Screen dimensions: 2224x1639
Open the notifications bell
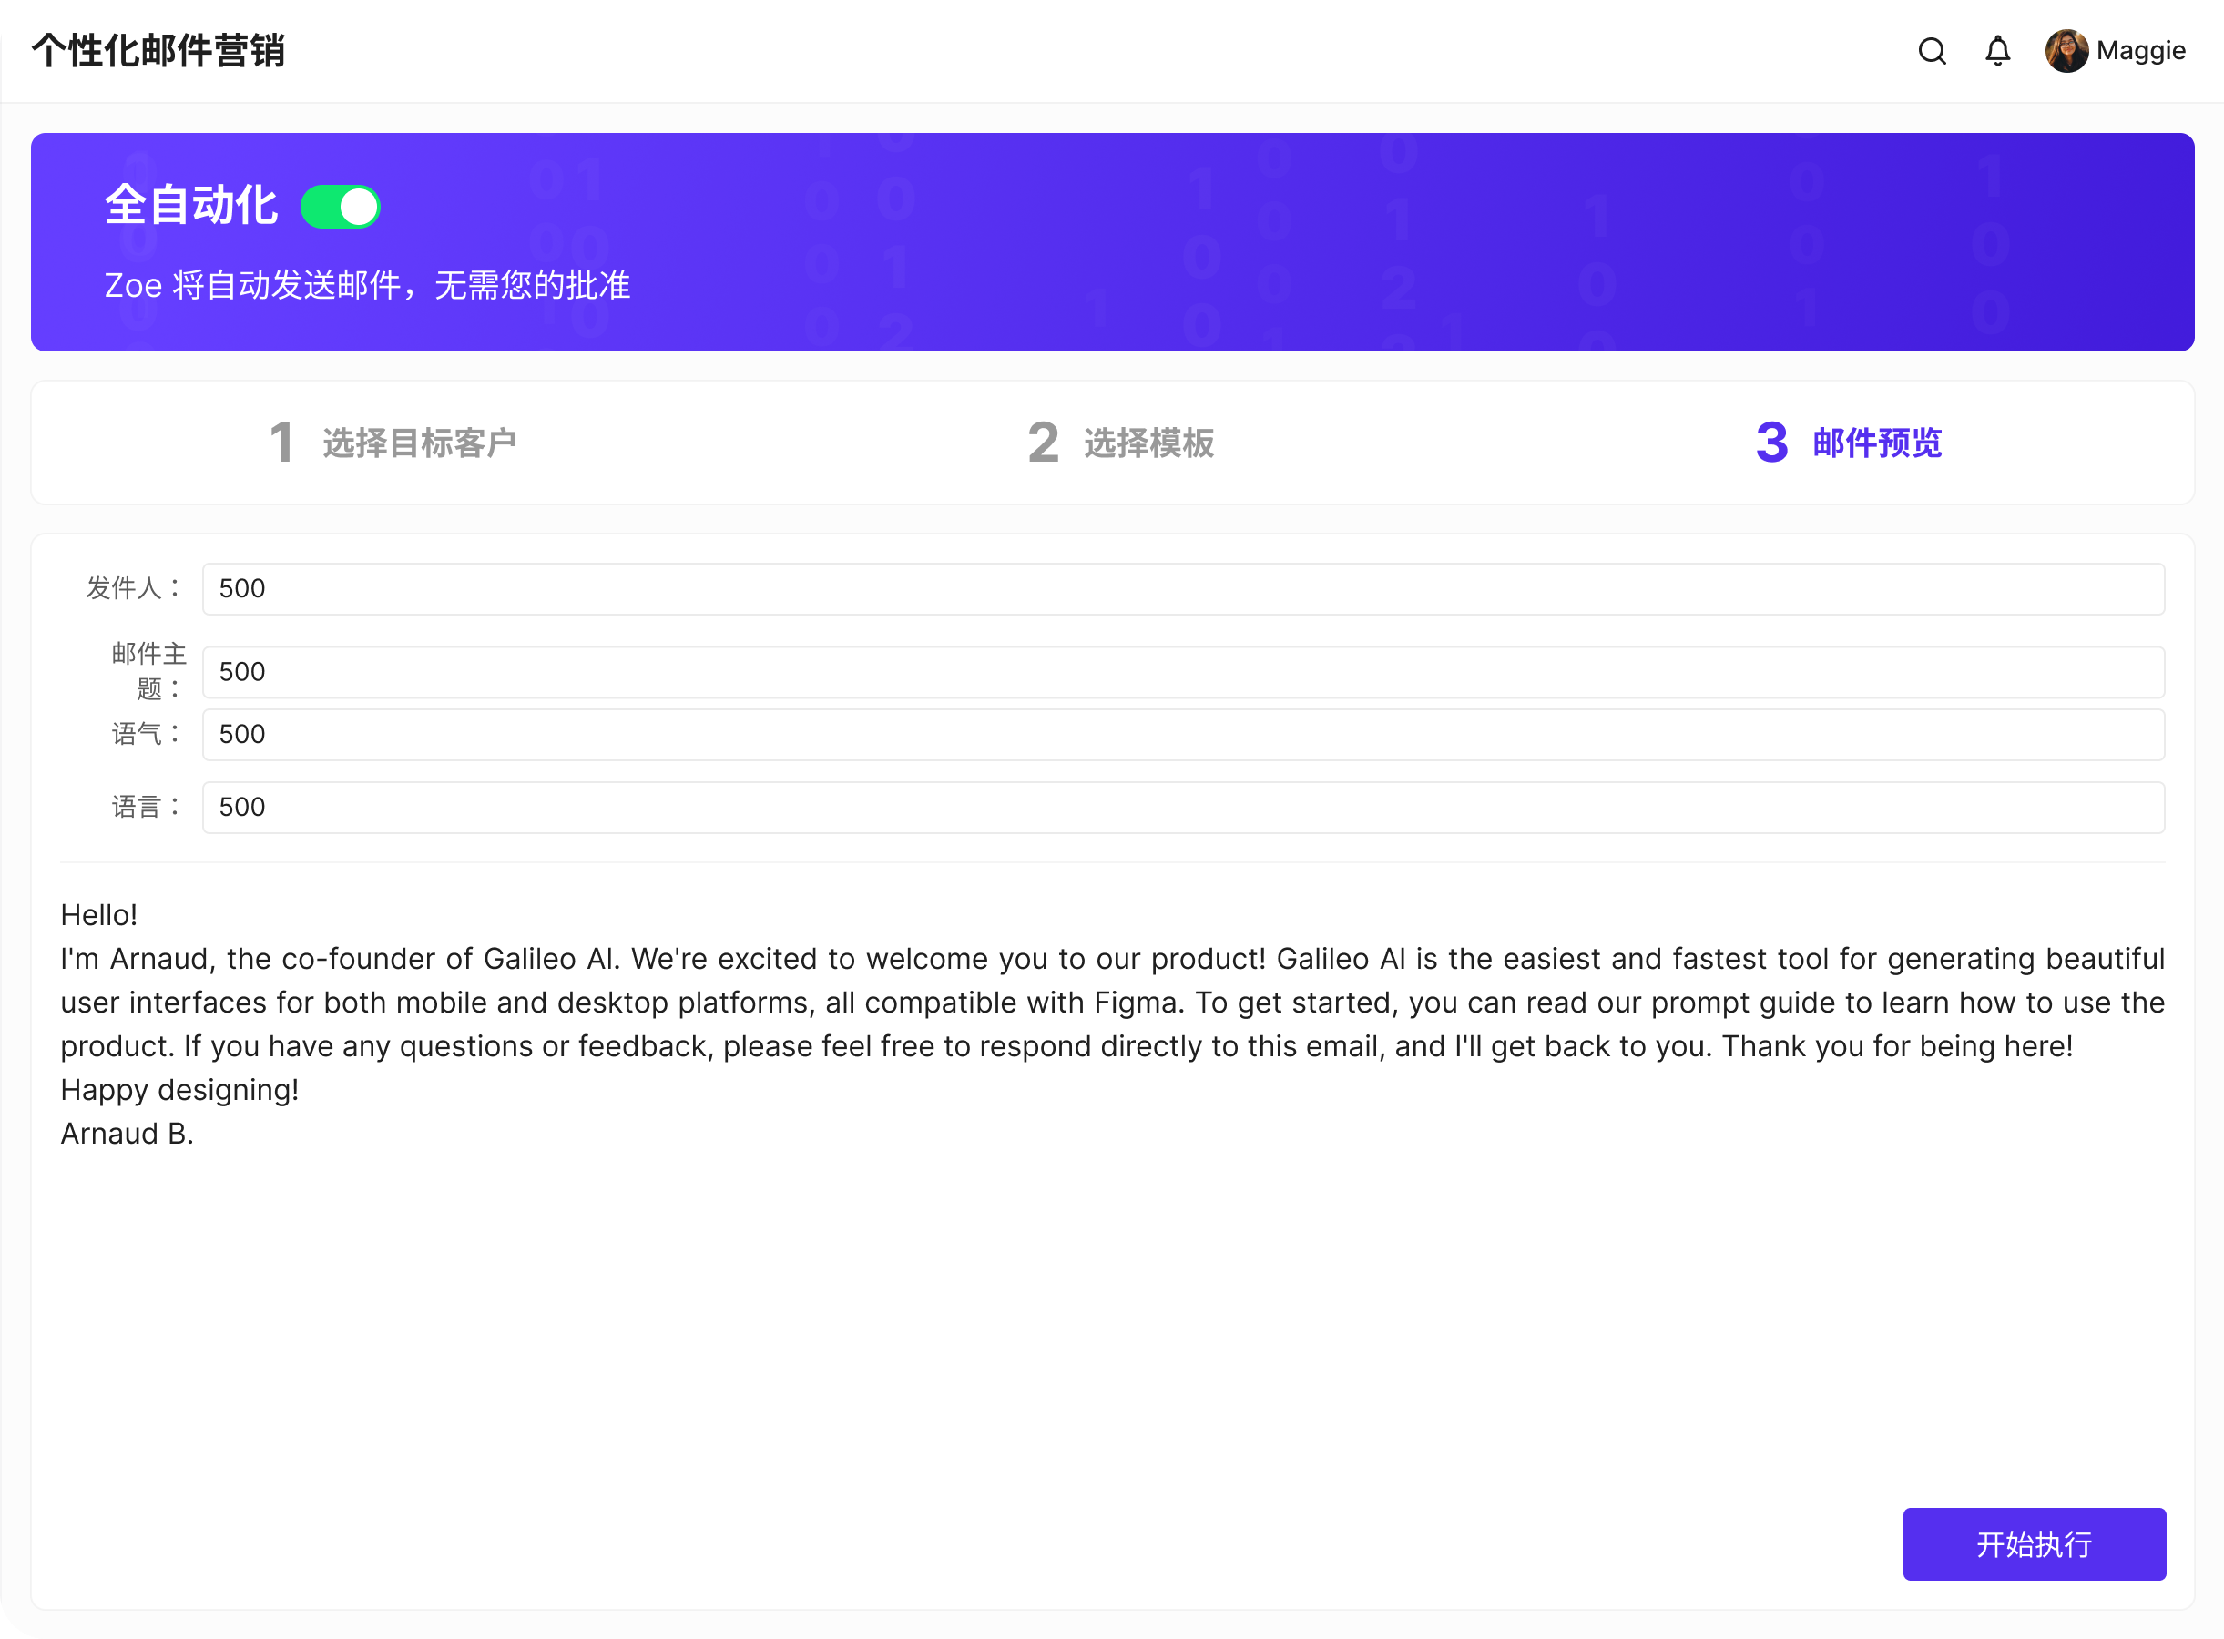(x=1996, y=51)
